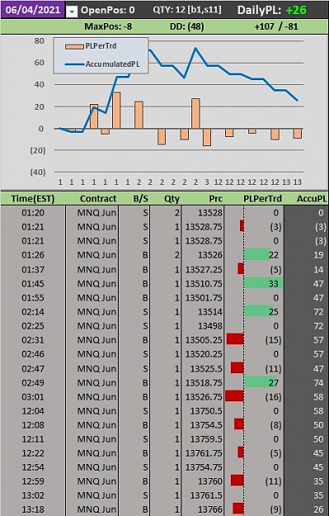Click the 12:22 time cell
The height and width of the screenshot is (516, 329).
point(33,453)
